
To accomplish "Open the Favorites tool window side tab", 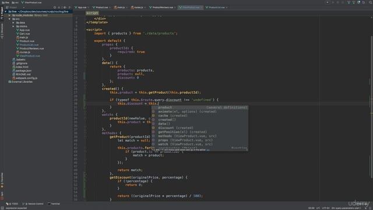I will [2, 180].
